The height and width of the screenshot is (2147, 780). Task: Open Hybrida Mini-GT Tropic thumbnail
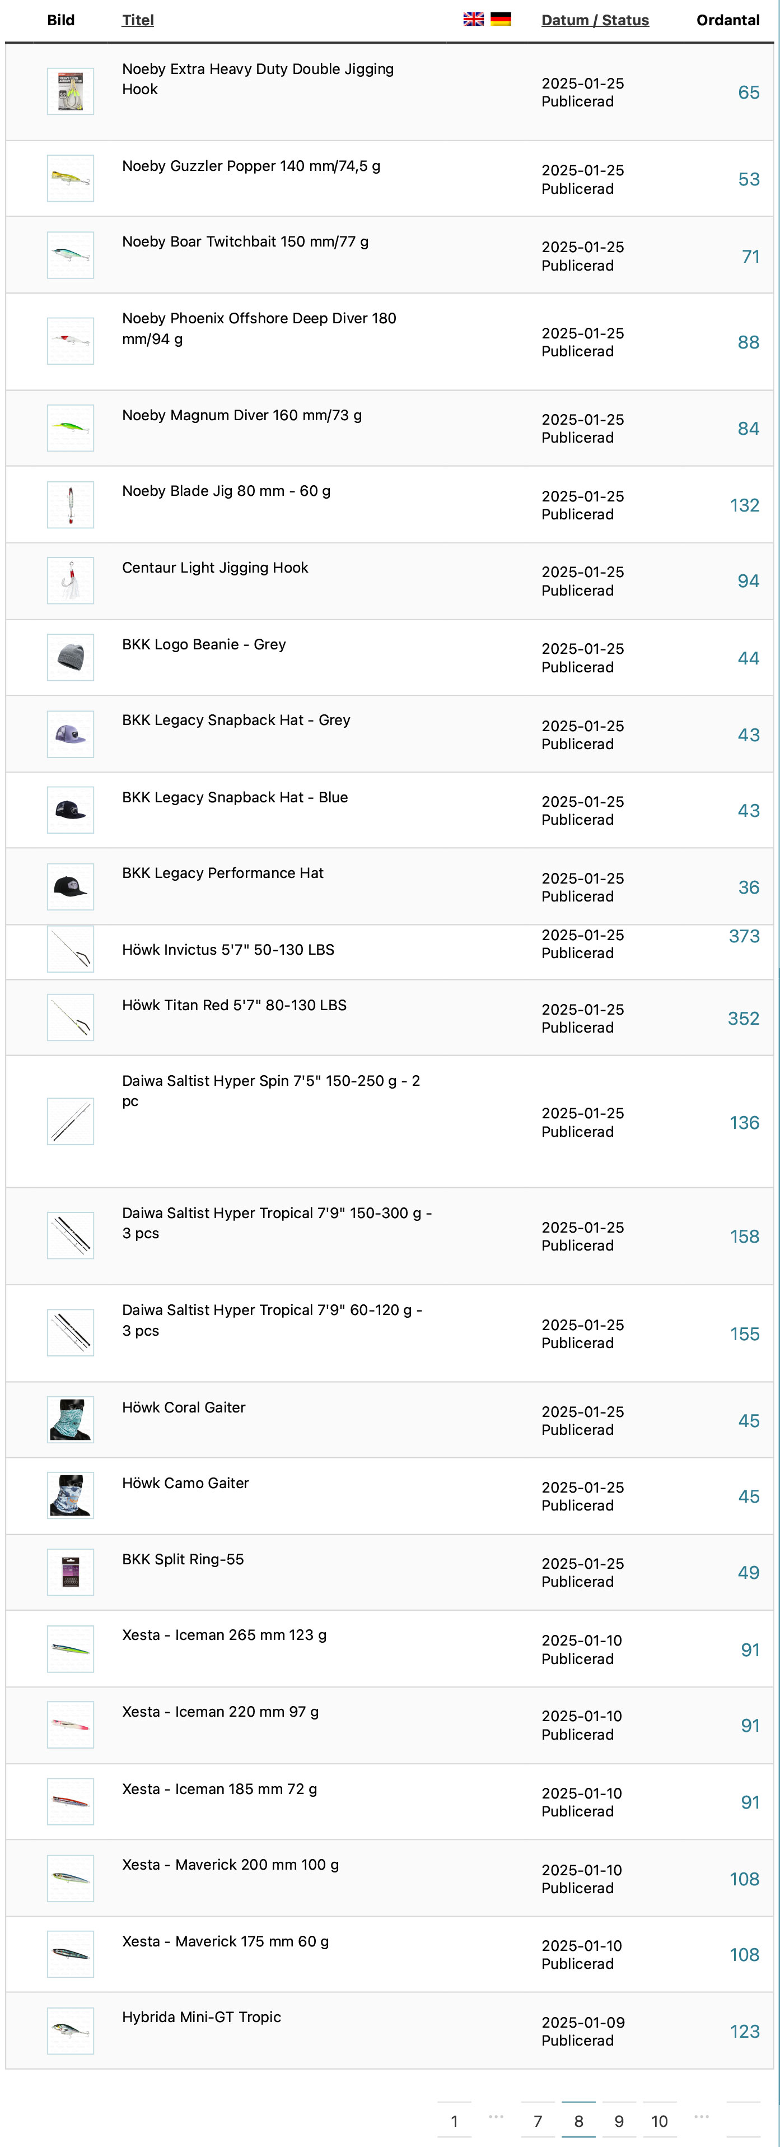(71, 2030)
